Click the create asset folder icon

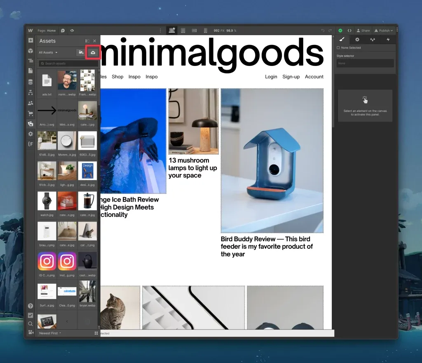click(x=81, y=52)
